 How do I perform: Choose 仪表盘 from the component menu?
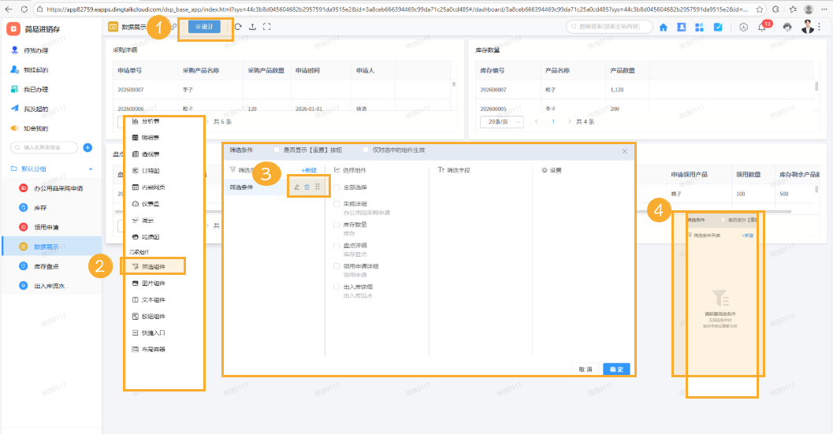click(151, 204)
